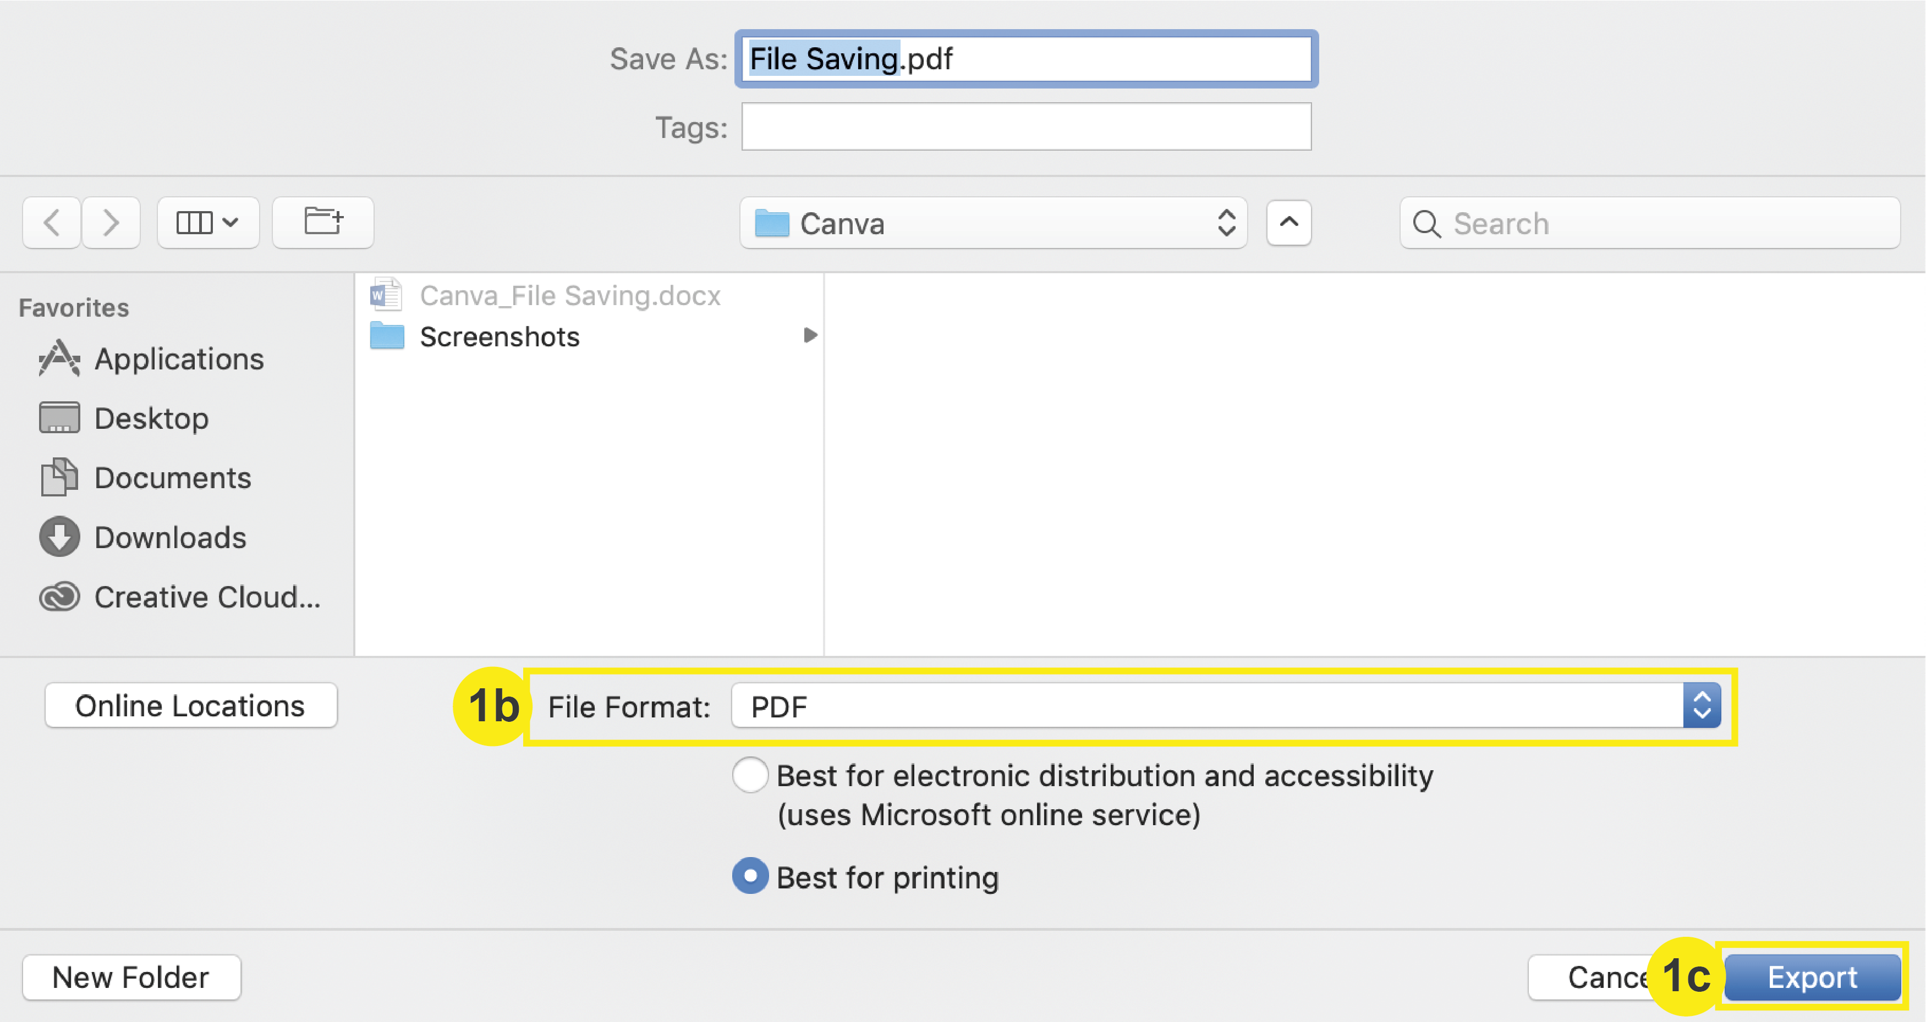Click the forward navigation arrow
The image size is (1926, 1022).
click(x=111, y=223)
